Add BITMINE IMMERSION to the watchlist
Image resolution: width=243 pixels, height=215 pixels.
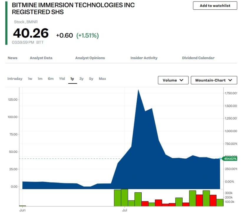pyautogui.click(x=214, y=6)
